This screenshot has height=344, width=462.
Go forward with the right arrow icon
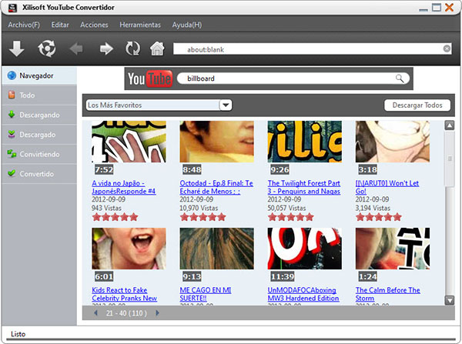106,48
